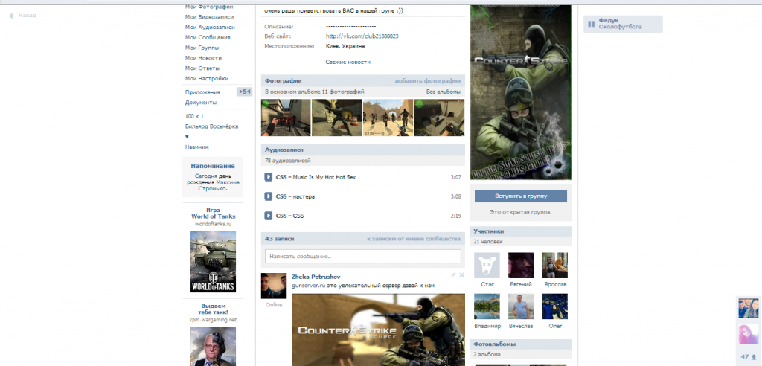This screenshot has height=366, width=762.
Task: Open the online friends counter showing 47
Action: pyautogui.click(x=748, y=357)
